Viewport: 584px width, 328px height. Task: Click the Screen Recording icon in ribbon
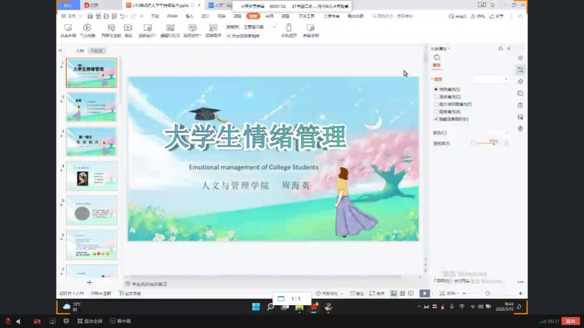click(x=310, y=27)
